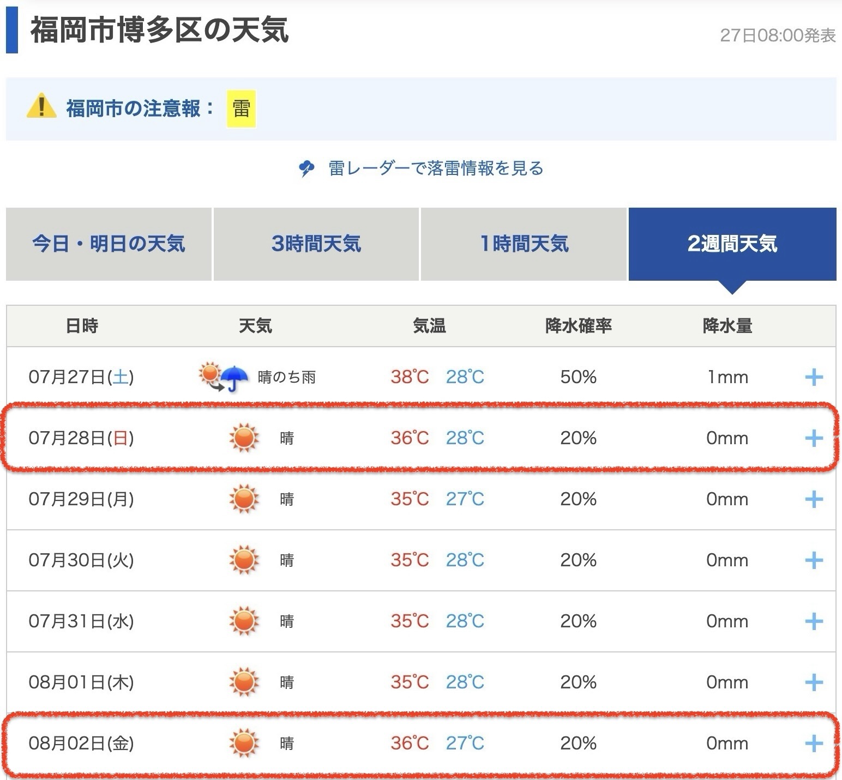This screenshot has height=780, width=842.
Task: Click the yellow 雷 advisory badge
Action: click(x=241, y=109)
